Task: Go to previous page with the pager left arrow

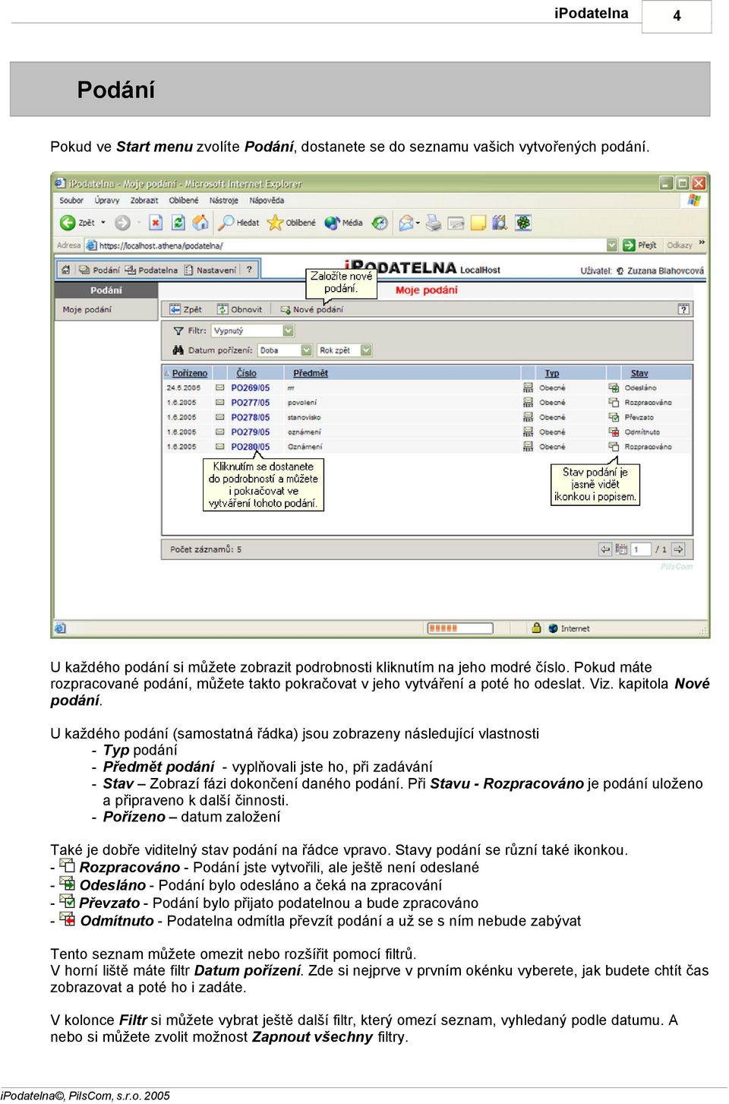Action: tap(605, 549)
